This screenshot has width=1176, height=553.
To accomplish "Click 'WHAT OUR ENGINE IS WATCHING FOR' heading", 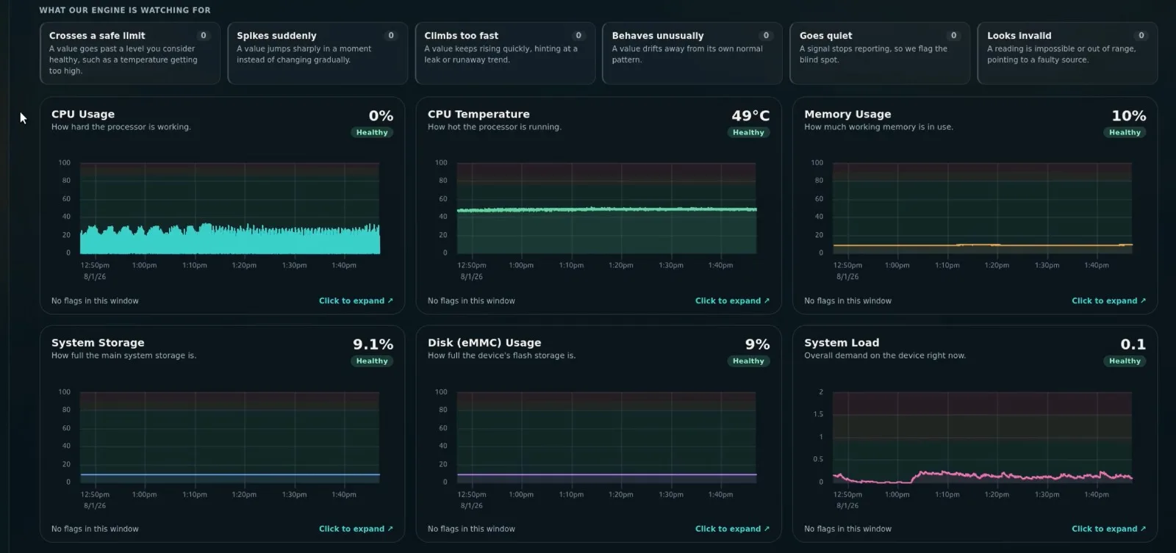I will click(x=125, y=10).
